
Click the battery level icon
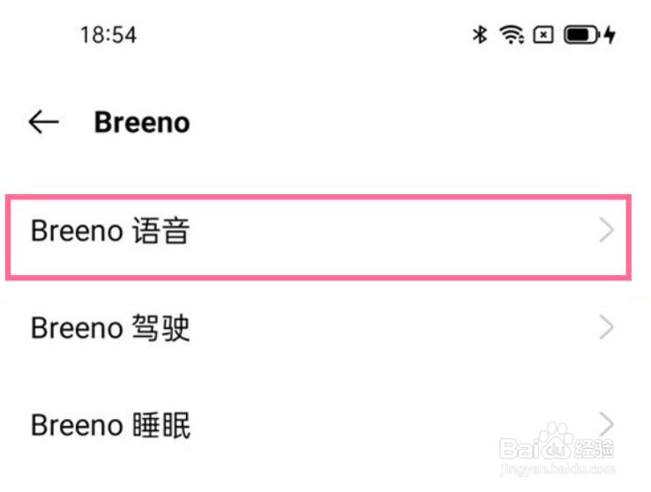point(581,35)
